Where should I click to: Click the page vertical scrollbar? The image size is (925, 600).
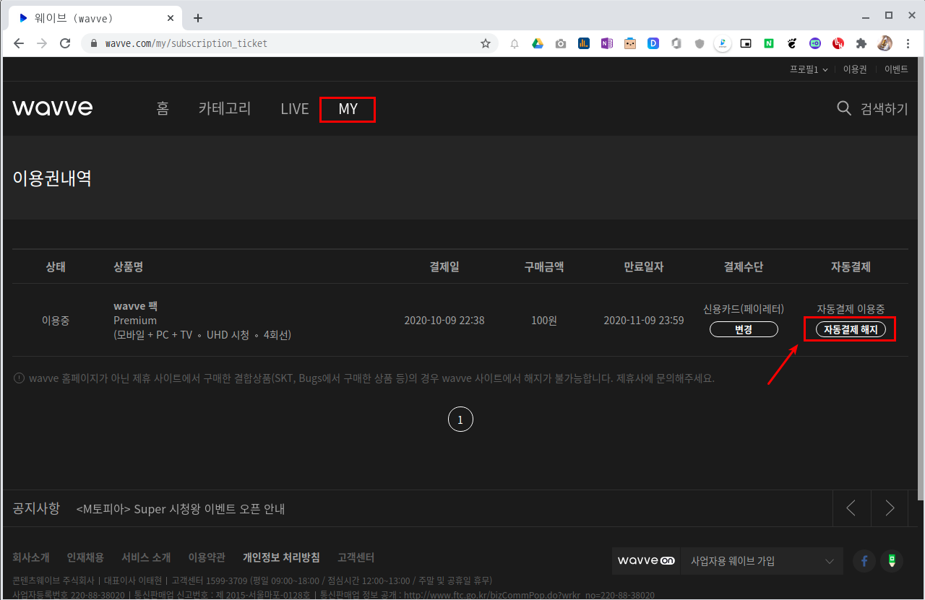coord(919,279)
